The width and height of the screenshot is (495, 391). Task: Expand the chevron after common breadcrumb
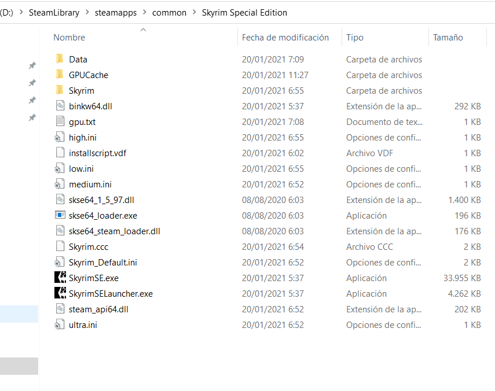pyautogui.click(x=195, y=12)
